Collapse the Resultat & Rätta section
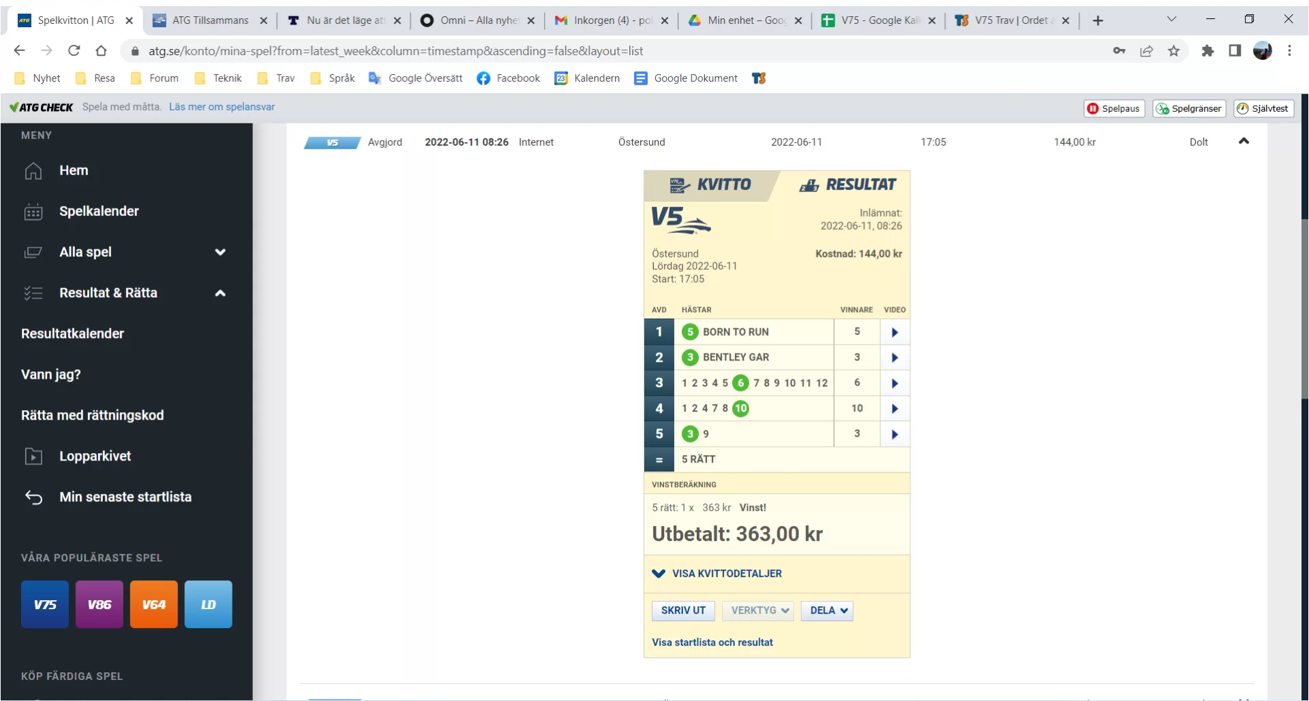The height and width of the screenshot is (701, 1309). click(x=220, y=293)
